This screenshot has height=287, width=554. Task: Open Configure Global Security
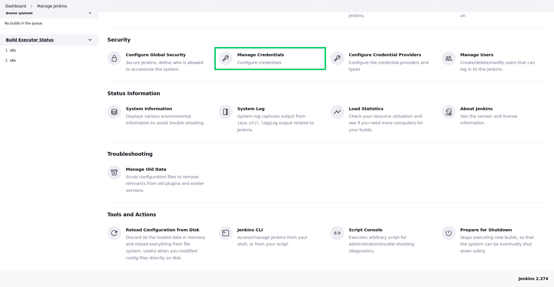(x=156, y=55)
